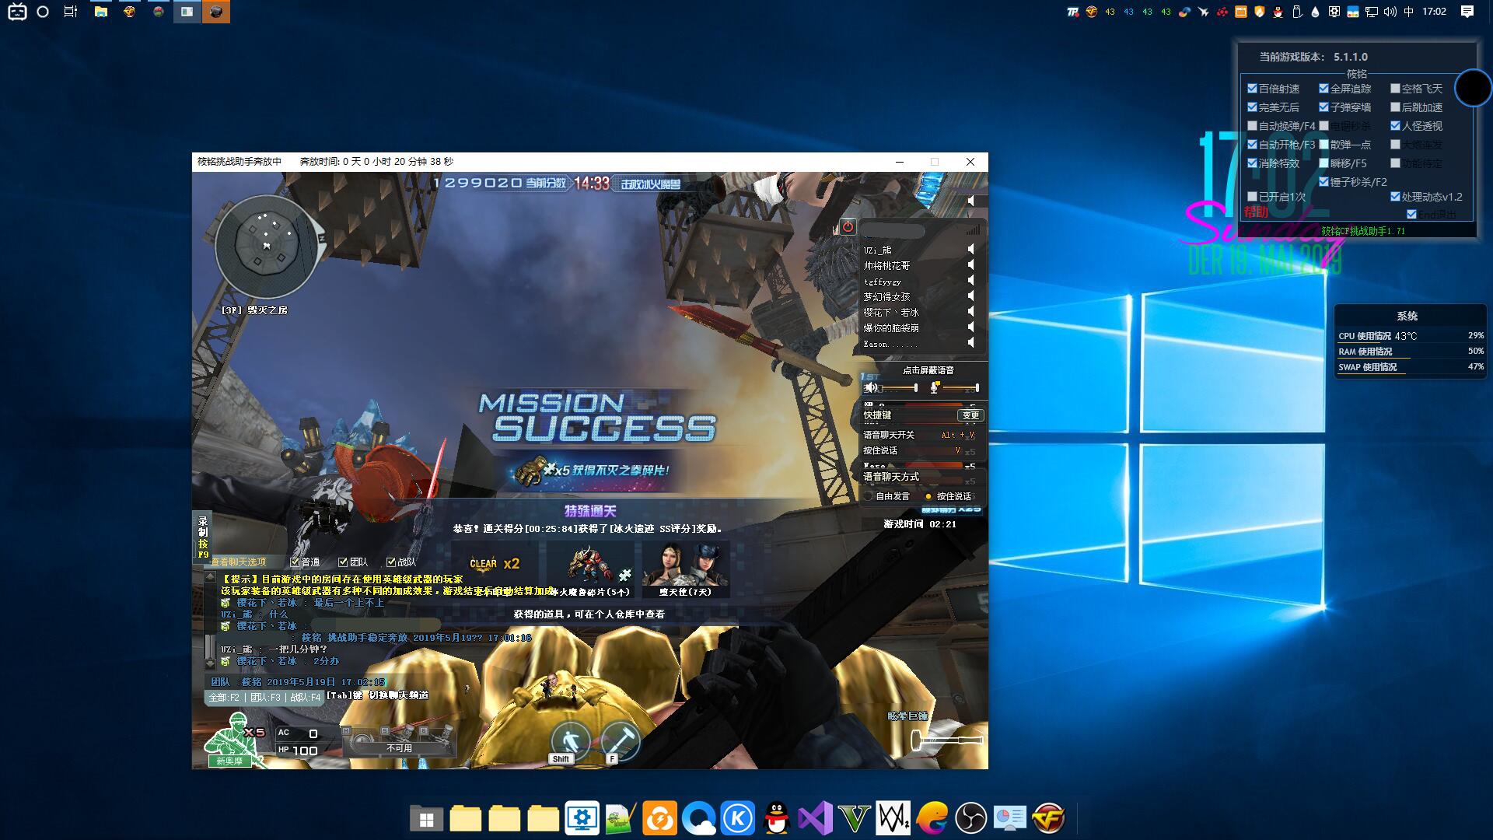Click the chat log scroll down arrow
Image resolution: width=1493 pixels, height=840 pixels.
[210, 663]
